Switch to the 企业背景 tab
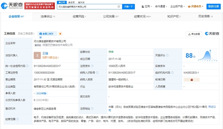 [16, 17]
